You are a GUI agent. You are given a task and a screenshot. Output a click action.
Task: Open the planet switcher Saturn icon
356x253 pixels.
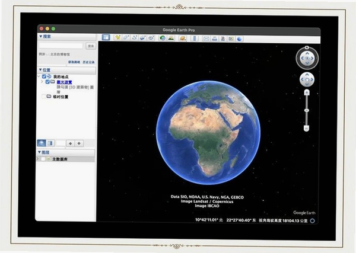click(183, 38)
